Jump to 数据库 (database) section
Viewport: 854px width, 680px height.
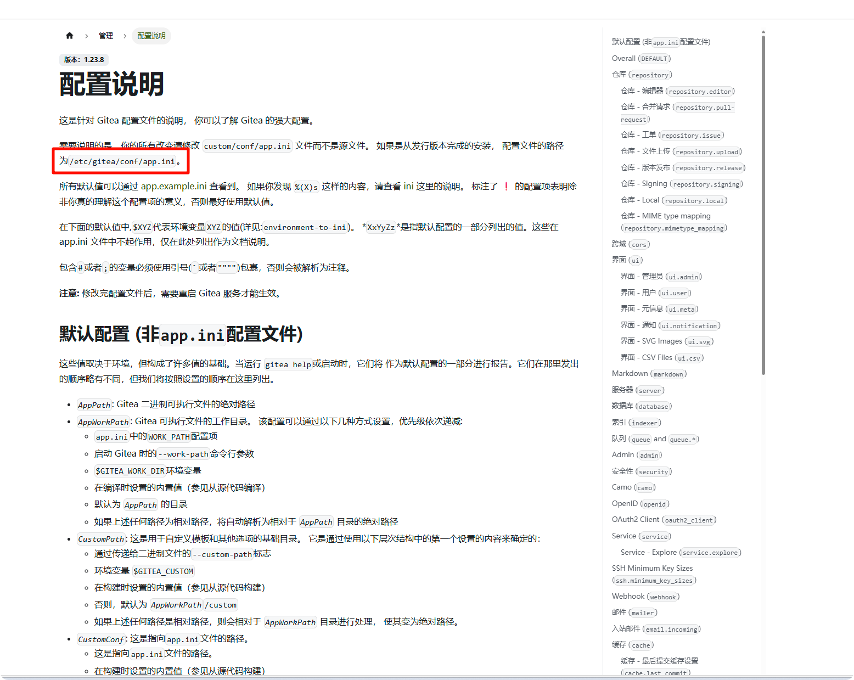[x=642, y=406]
